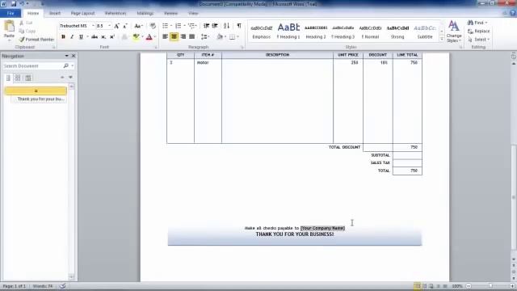Click the Replace button

click(479, 31)
